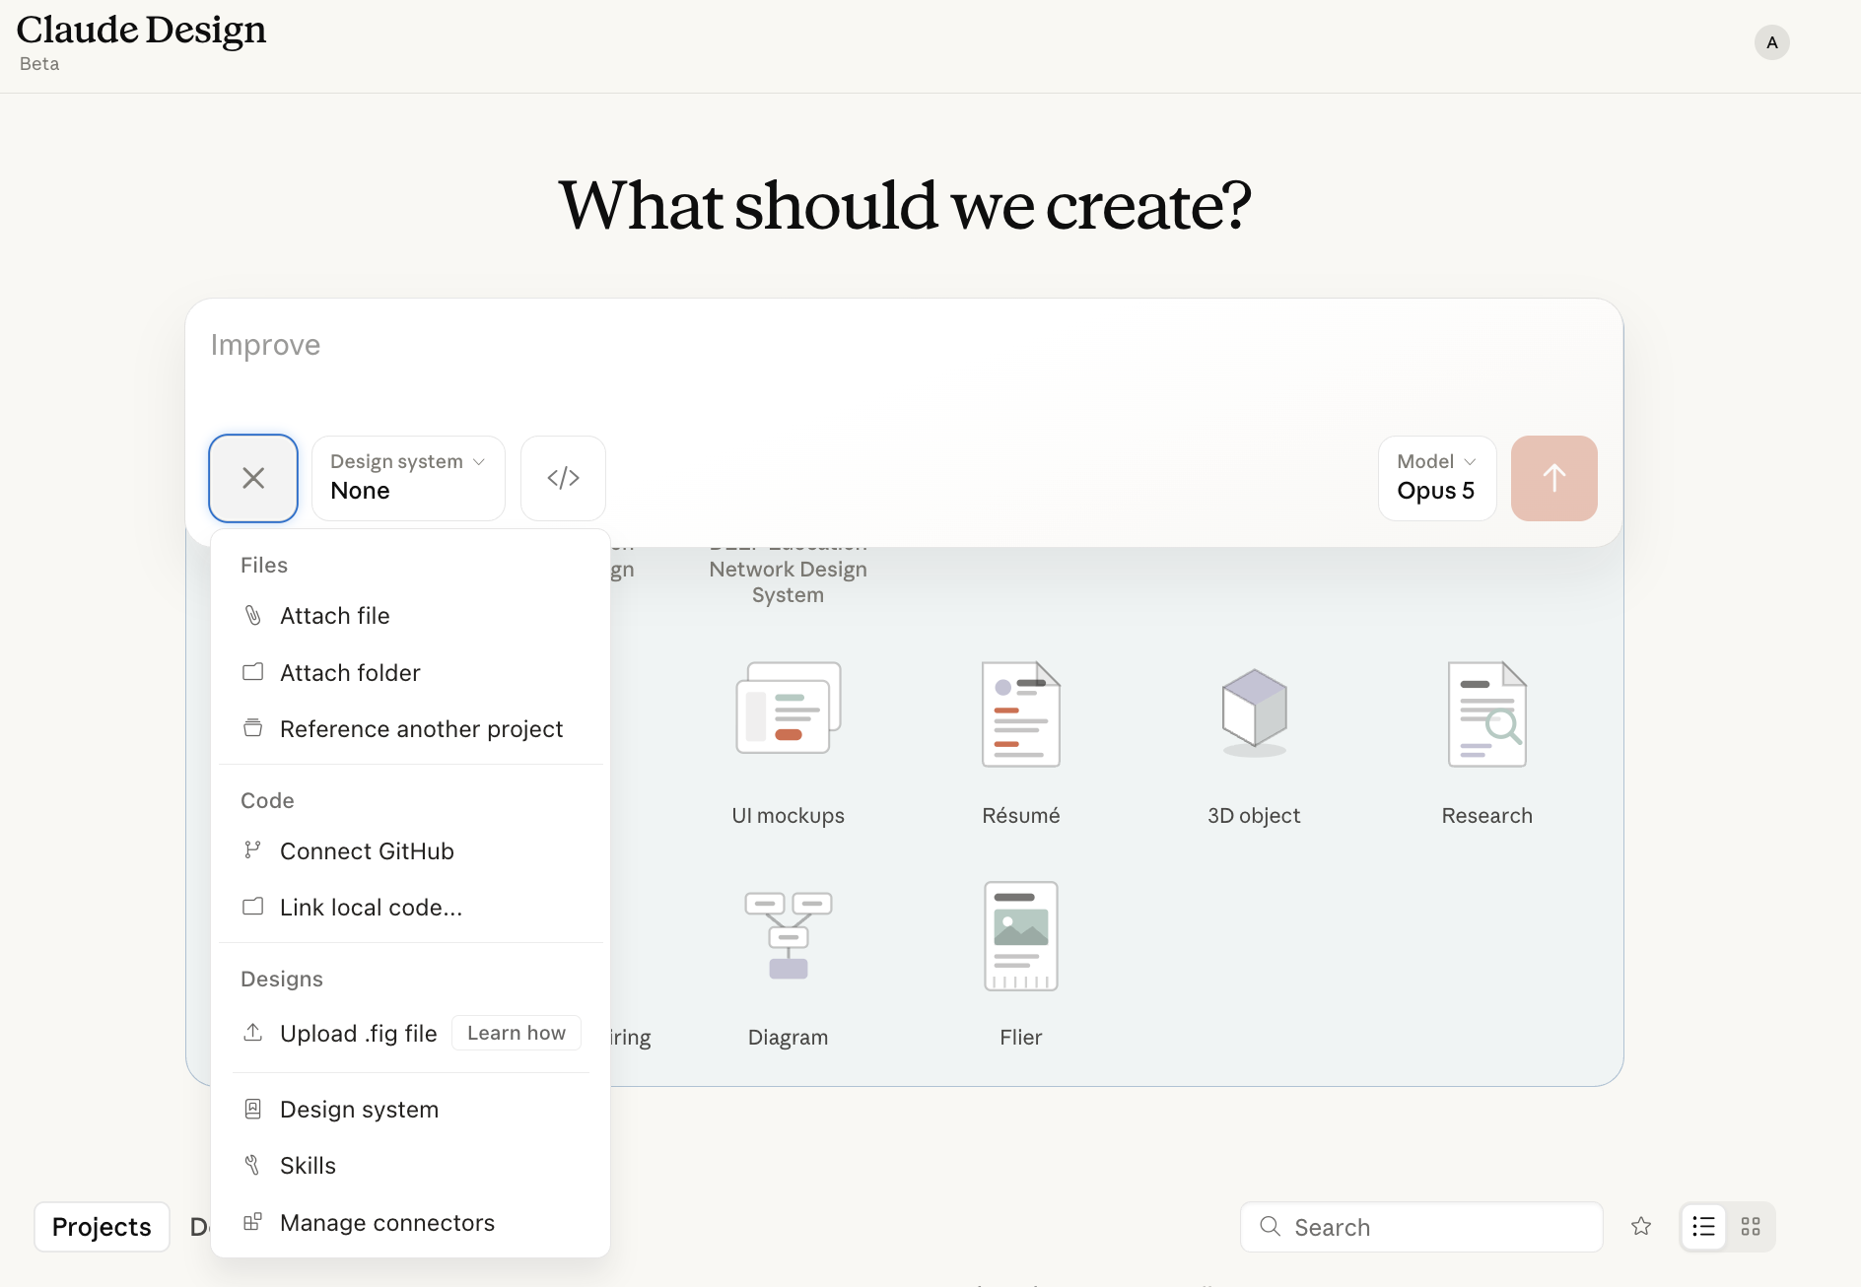Click the Network Design System label
The width and height of the screenshot is (1861, 1287).
coord(788,581)
